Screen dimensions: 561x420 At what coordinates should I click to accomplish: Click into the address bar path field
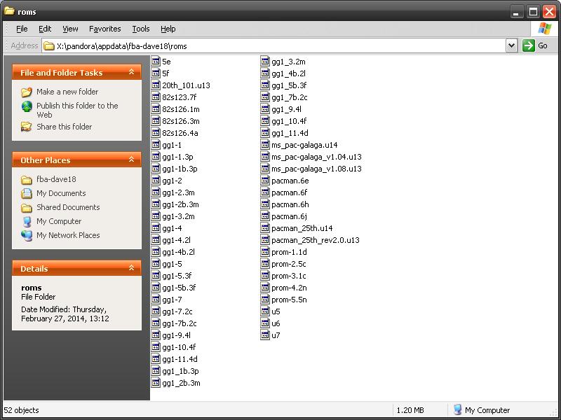[280, 45]
